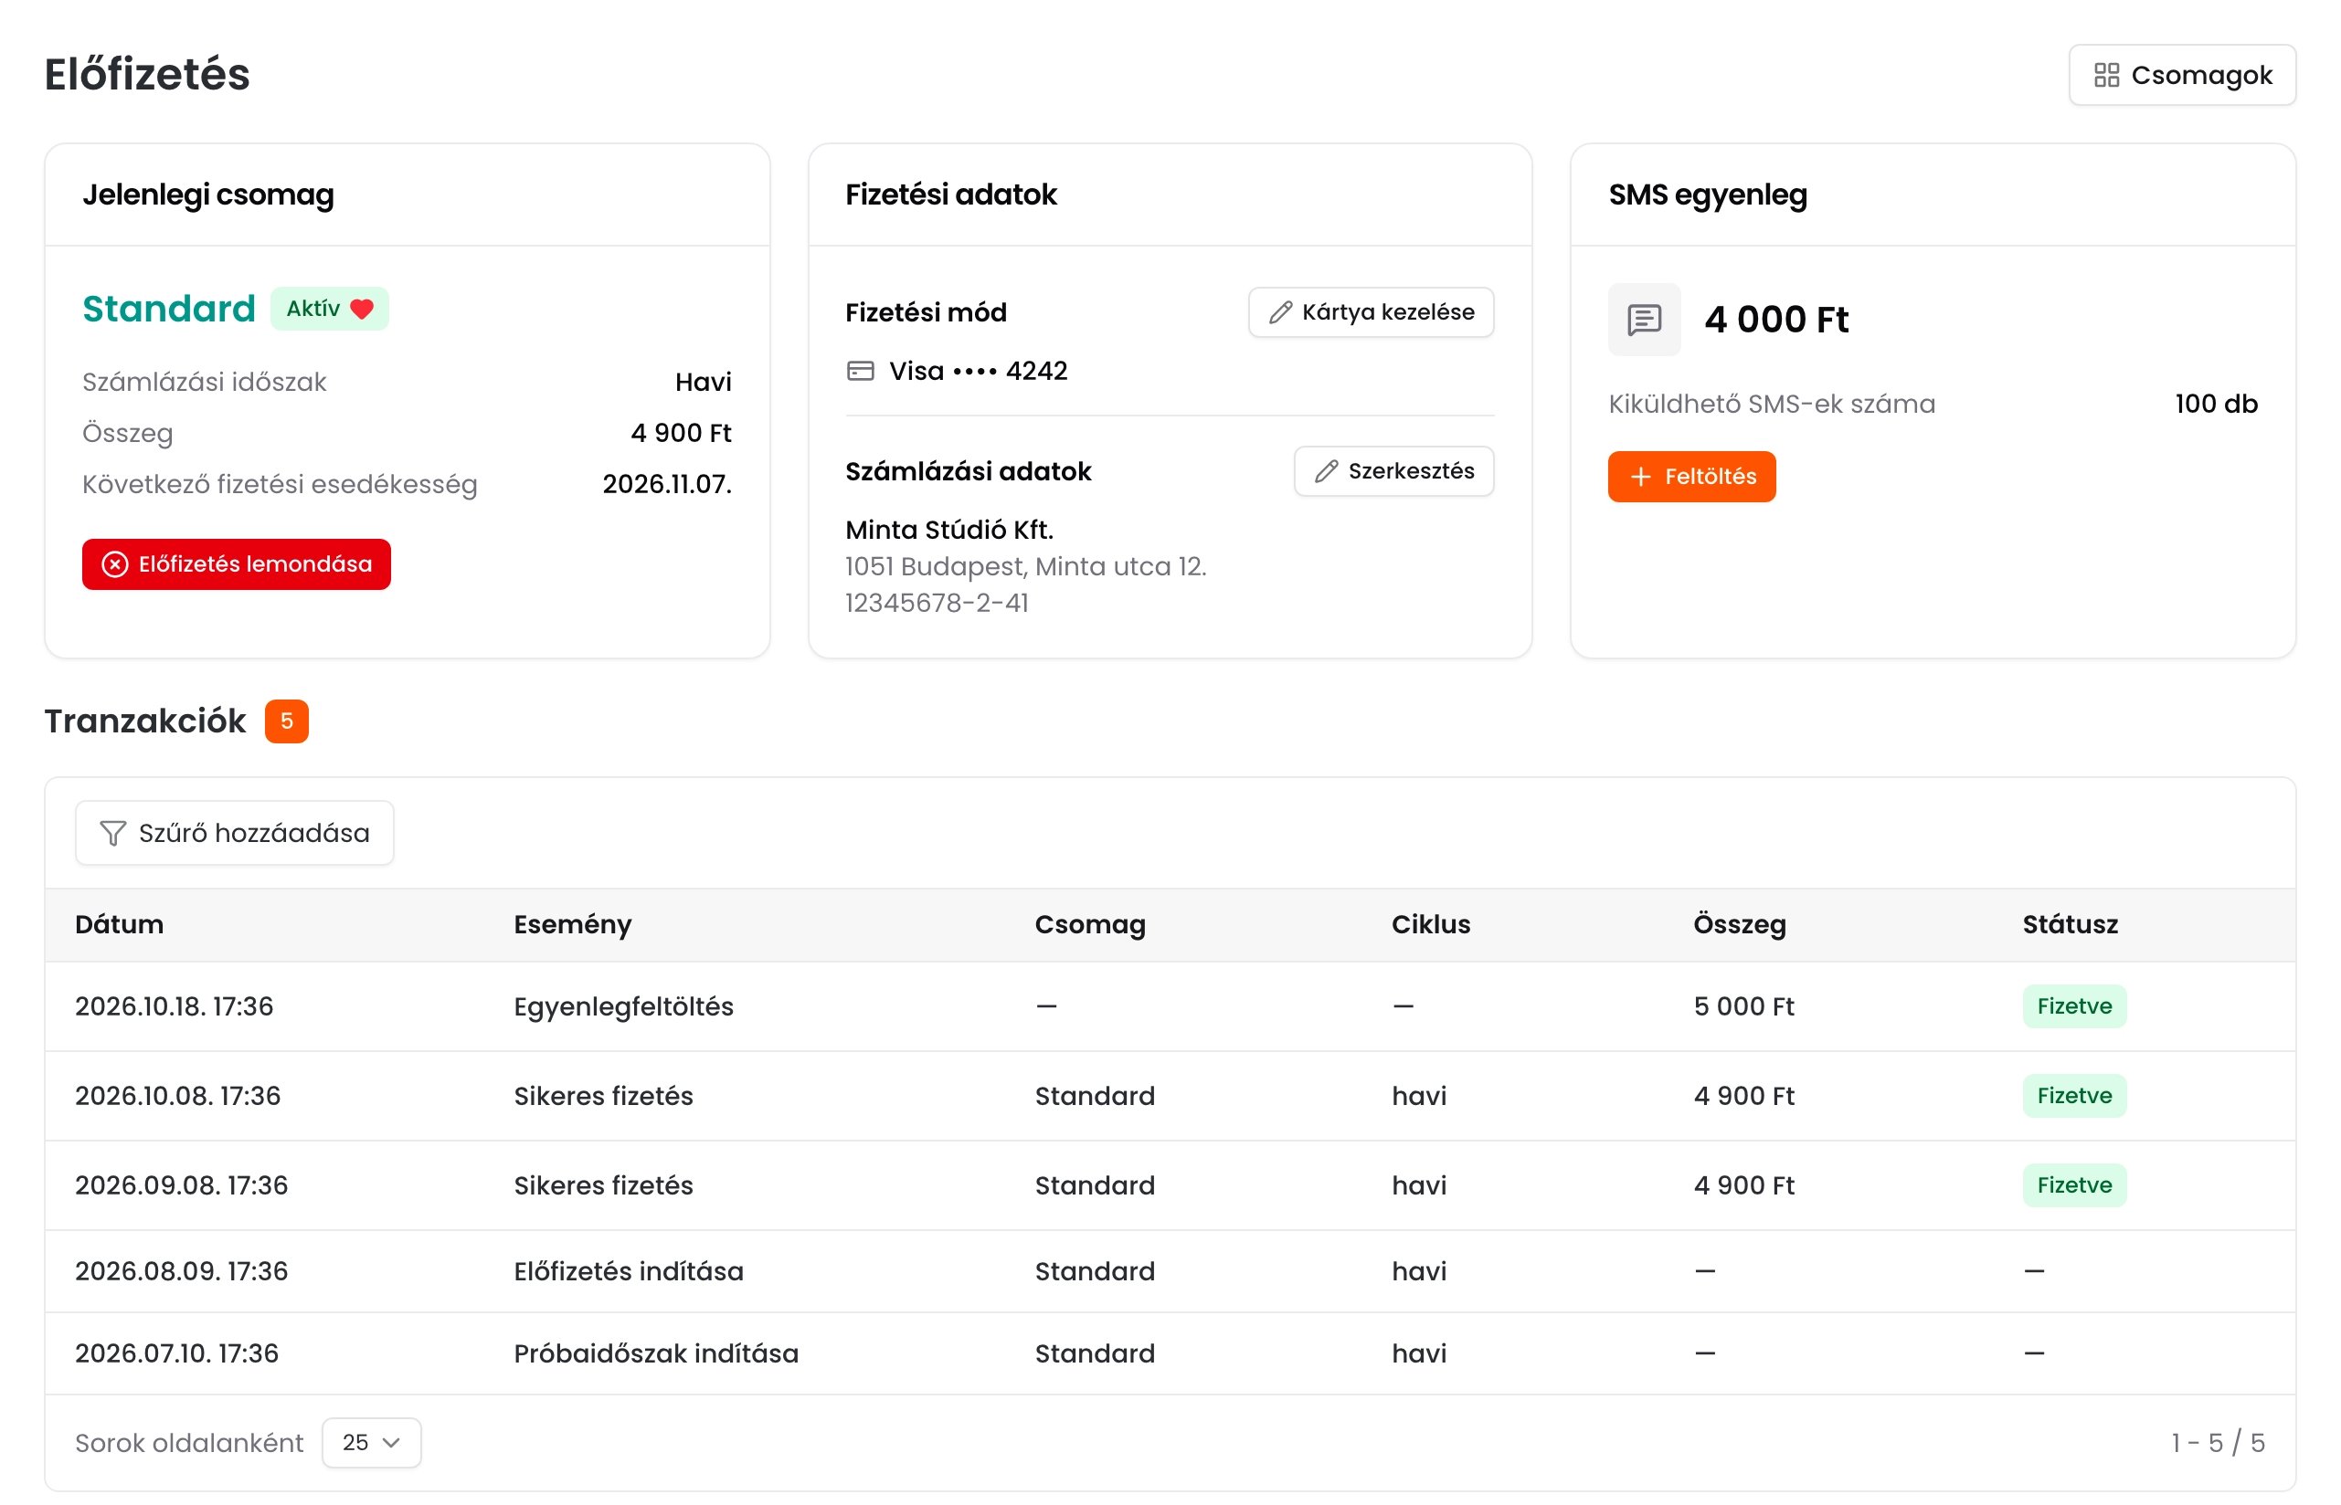
Task: Click the Esemény column header
Action: (x=573, y=924)
